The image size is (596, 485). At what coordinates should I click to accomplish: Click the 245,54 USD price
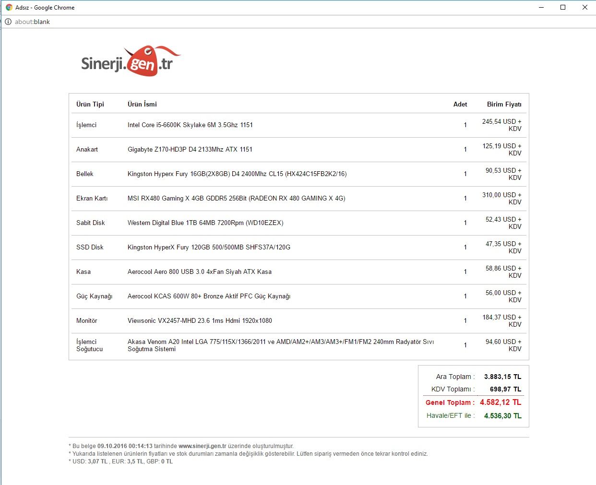502,125
